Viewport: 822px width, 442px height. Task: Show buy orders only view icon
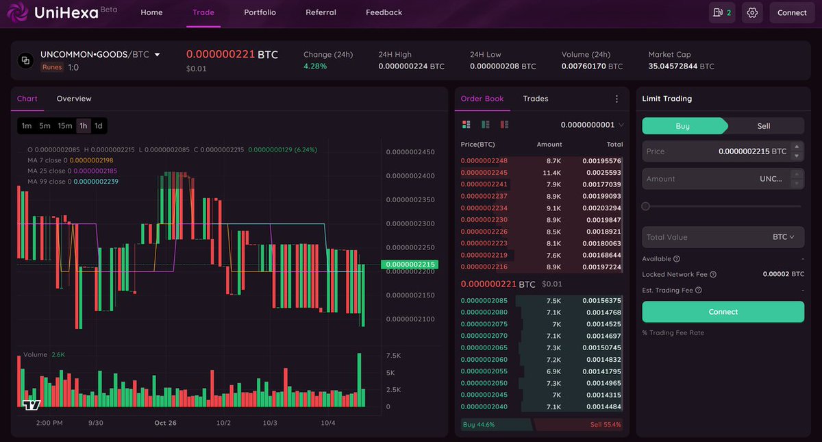[x=486, y=125]
